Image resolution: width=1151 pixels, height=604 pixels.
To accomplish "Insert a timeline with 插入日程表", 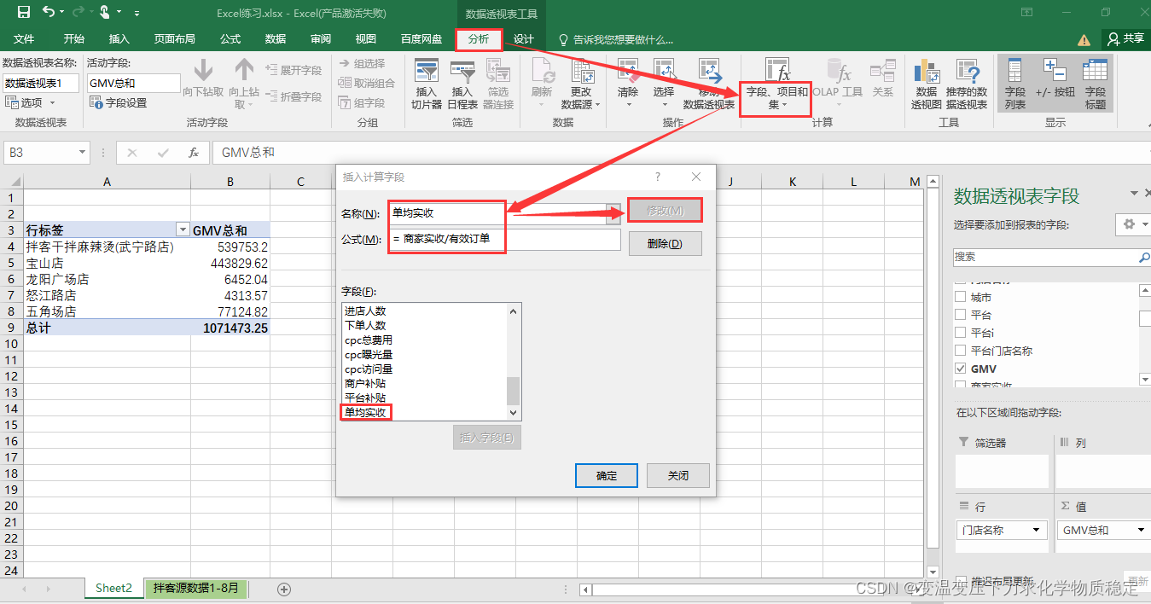I will 462,84.
